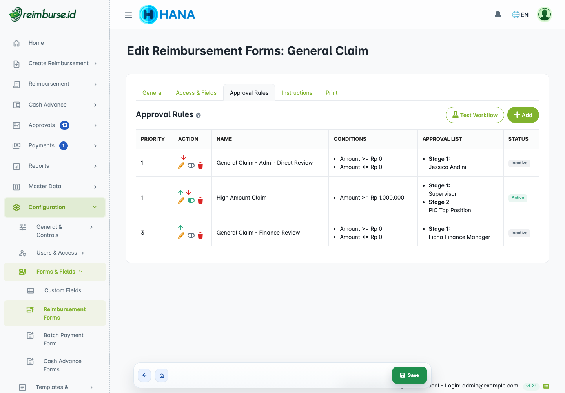Edit the Finance Review rule

[181, 235]
